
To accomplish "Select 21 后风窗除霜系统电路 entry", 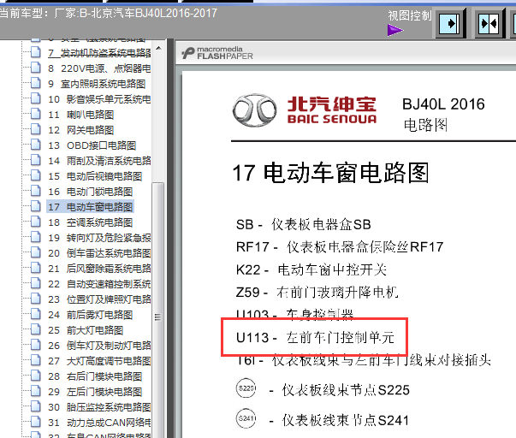I will pyautogui.click(x=99, y=269).
